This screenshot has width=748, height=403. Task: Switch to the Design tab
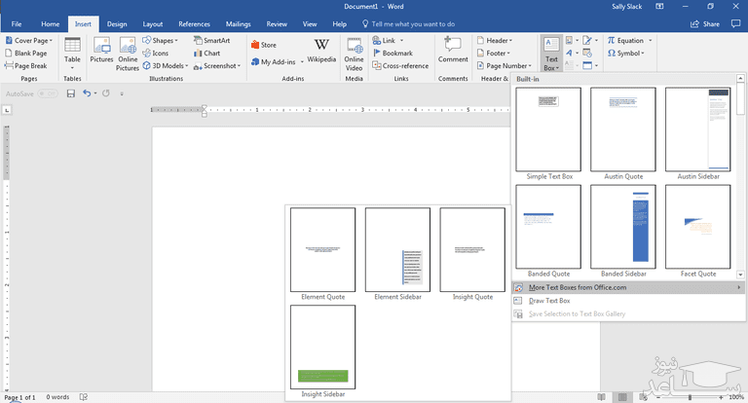(117, 23)
